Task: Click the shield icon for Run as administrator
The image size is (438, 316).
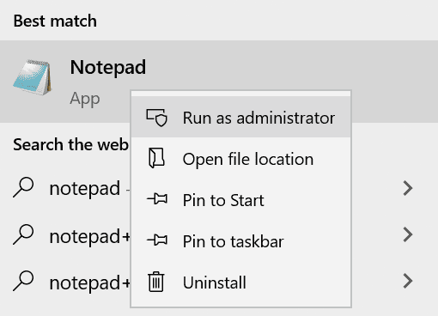Action: click(156, 118)
